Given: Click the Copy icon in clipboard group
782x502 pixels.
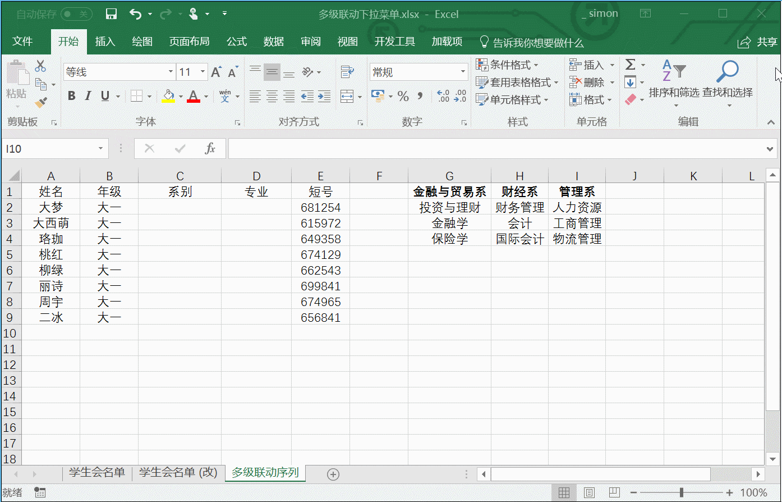Looking at the screenshot, I should tap(40, 84).
